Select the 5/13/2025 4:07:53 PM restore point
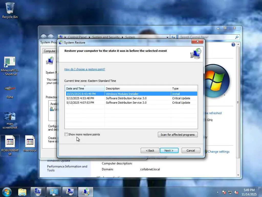The height and width of the screenshot is (197, 262). pos(131,103)
